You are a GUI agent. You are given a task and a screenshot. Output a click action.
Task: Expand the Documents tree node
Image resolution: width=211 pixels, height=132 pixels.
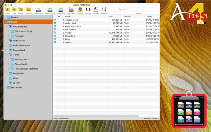click(5, 87)
